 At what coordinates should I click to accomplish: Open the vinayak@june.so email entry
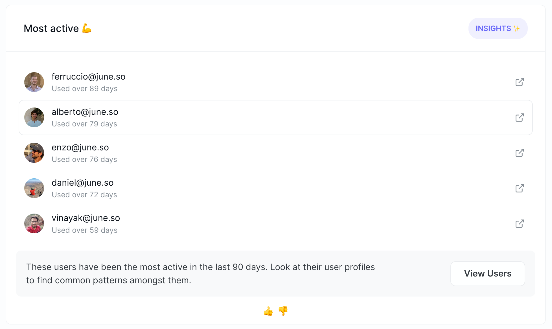click(x=86, y=218)
